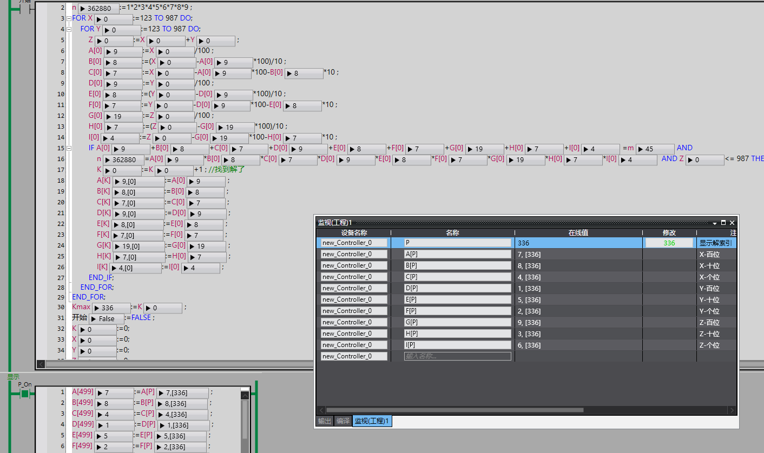Click the 输入名称 empty name field

(x=457, y=356)
